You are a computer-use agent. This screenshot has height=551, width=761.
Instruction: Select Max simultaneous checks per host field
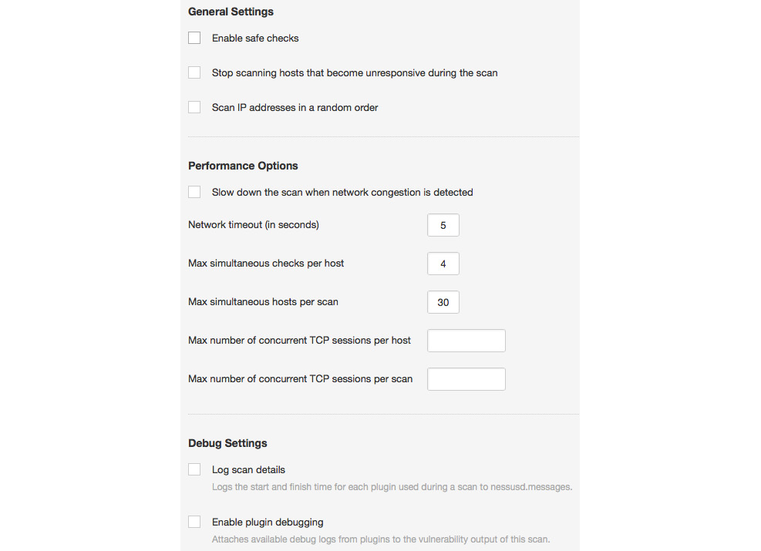tap(443, 264)
